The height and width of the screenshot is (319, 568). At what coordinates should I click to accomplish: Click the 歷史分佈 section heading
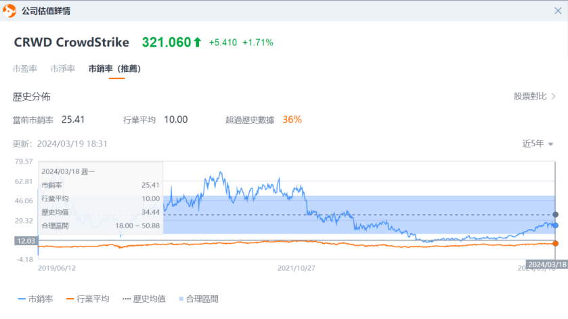click(32, 97)
